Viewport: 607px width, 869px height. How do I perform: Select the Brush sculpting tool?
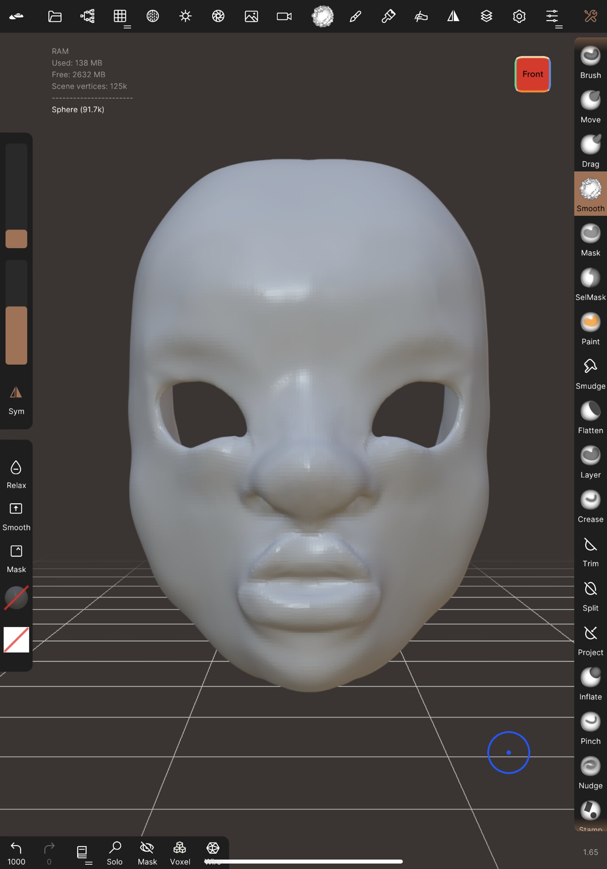point(590,62)
